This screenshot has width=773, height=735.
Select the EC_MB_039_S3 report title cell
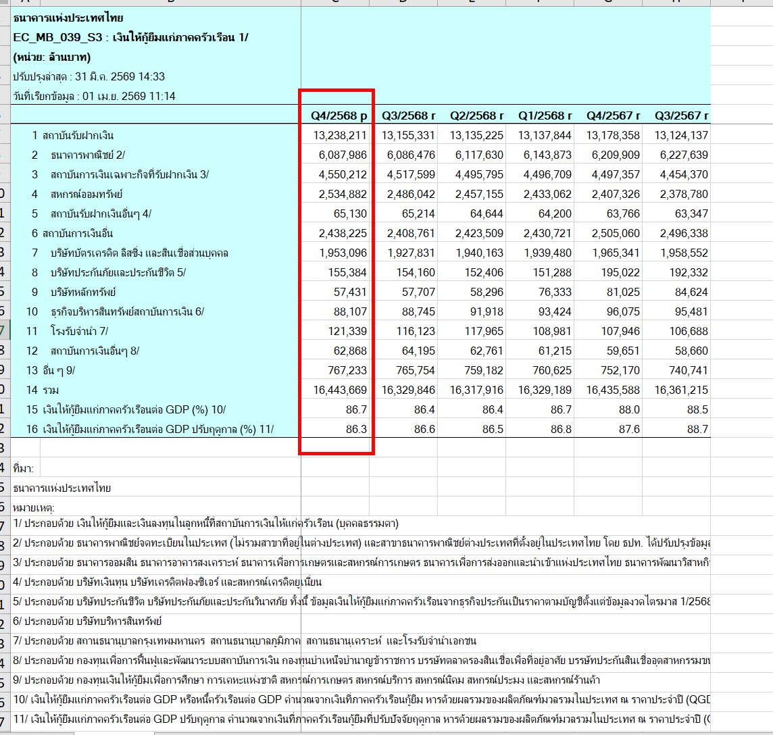click(x=130, y=37)
